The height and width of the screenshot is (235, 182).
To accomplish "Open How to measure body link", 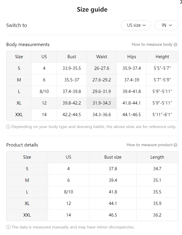I will coord(152,44).
